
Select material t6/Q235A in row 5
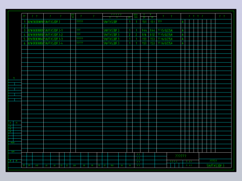(165, 39)
